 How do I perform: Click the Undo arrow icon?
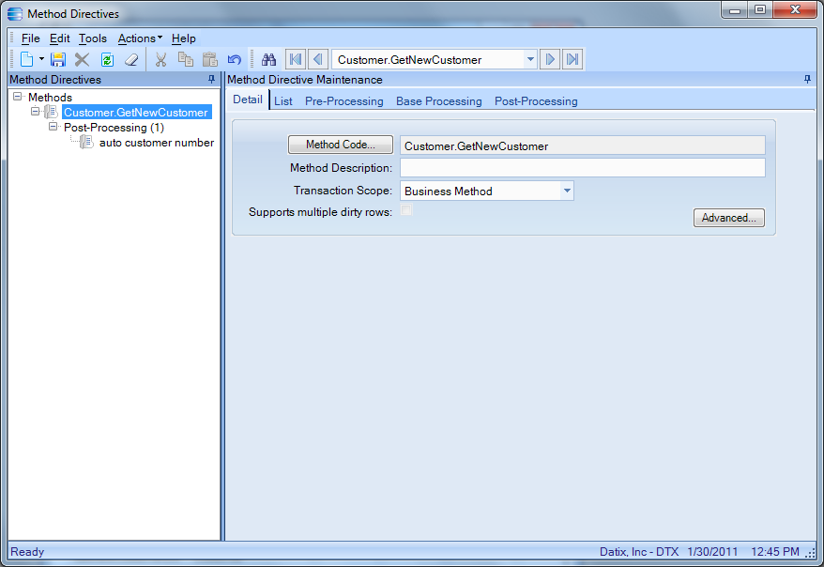pos(235,59)
